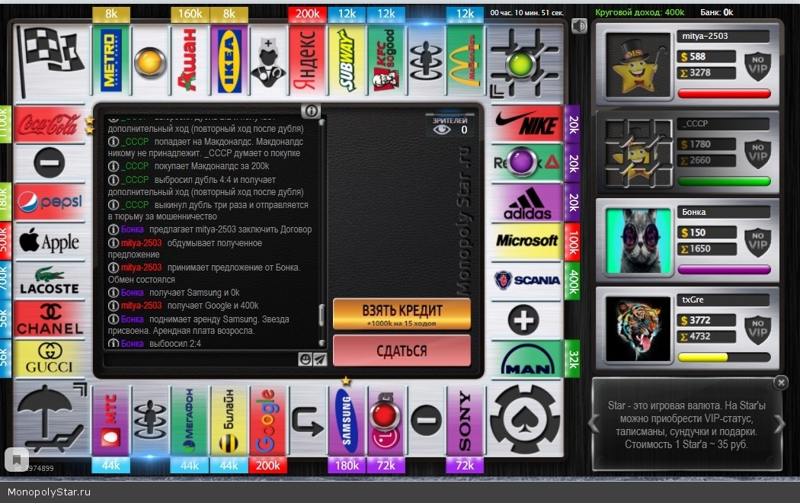Send chat message with paper plane
800x503 pixels.
(x=320, y=359)
